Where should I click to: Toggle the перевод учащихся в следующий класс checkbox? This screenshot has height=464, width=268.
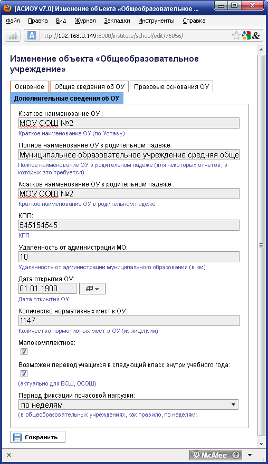pyautogui.click(x=24, y=374)
